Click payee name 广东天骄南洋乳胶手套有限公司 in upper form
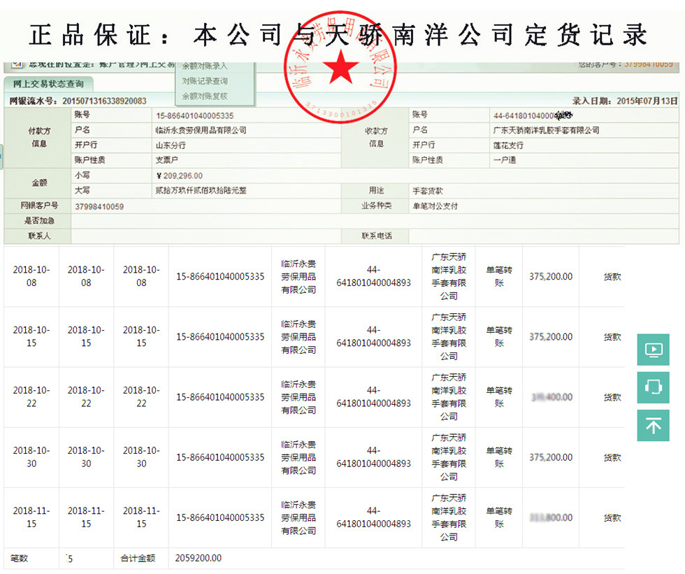Viewport: 685px width, 574px height. [546, 130]
